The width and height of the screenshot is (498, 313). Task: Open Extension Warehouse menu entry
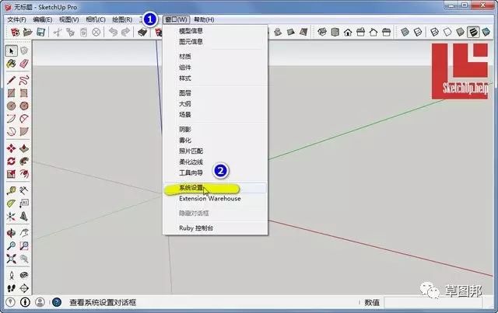(x=210, y=199)
